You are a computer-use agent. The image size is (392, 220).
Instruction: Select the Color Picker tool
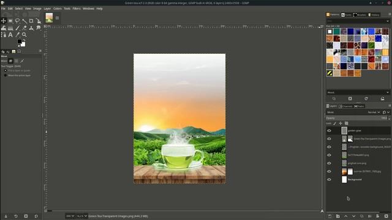(x=17, y=35)
